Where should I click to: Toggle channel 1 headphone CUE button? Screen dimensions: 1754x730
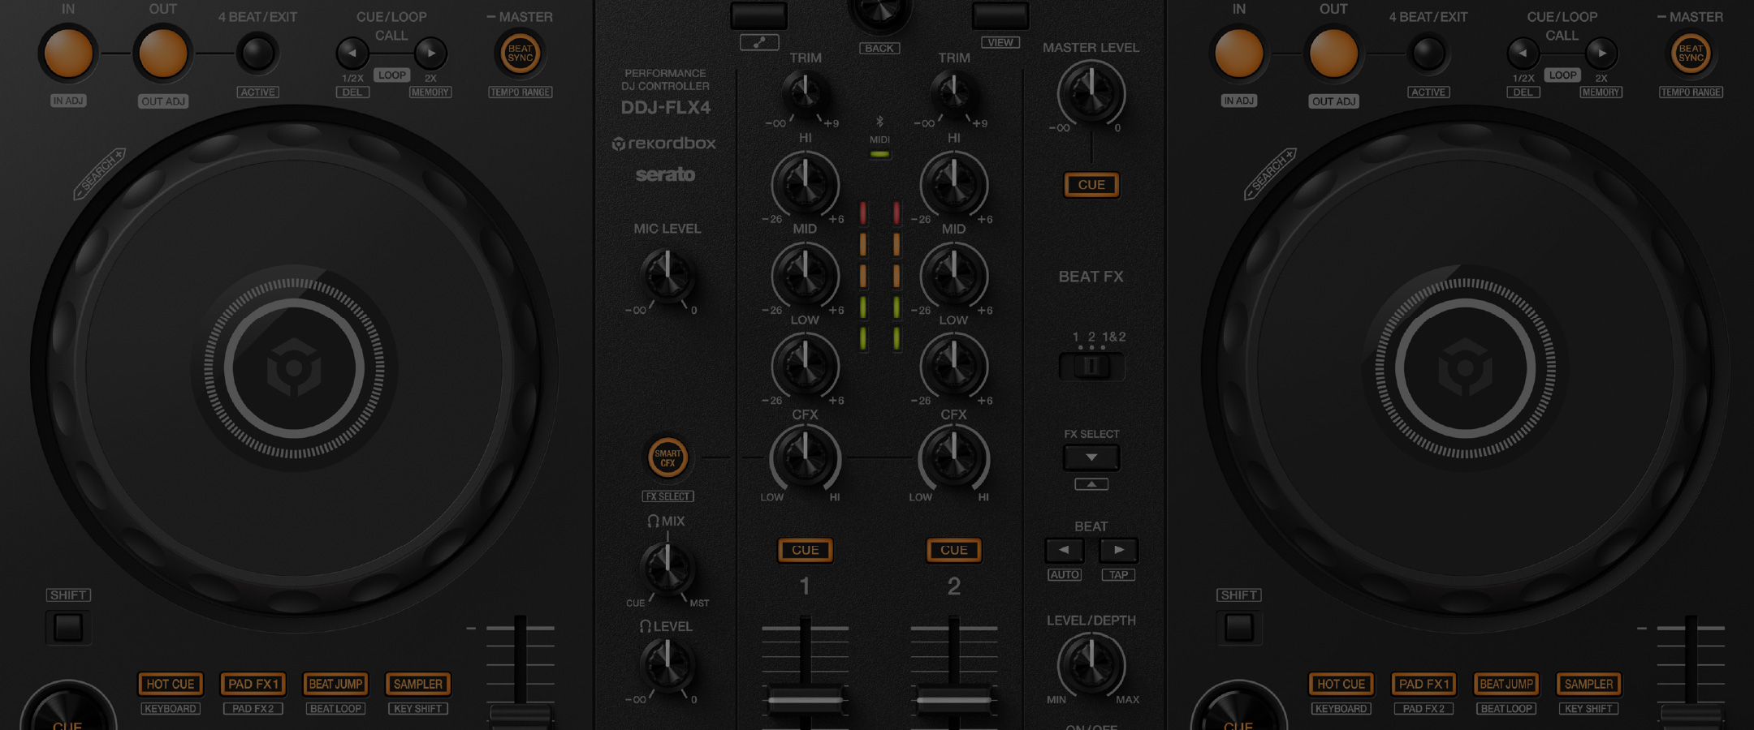pos(806,550)
